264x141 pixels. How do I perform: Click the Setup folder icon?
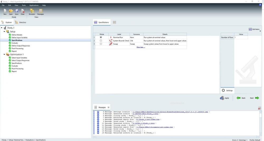[8, 31]
